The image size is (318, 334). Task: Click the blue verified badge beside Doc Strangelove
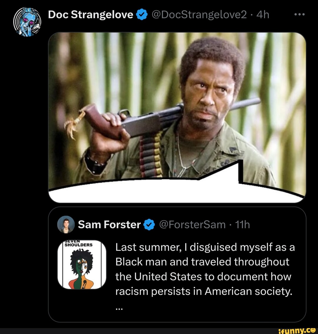(142, 15)
